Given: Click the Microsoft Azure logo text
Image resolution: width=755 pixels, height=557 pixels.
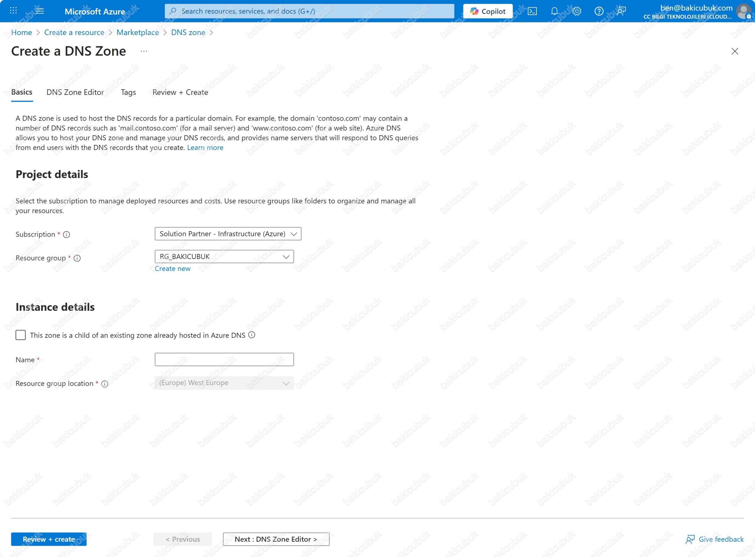Looking at the screenshot, I should click(95, 11).
